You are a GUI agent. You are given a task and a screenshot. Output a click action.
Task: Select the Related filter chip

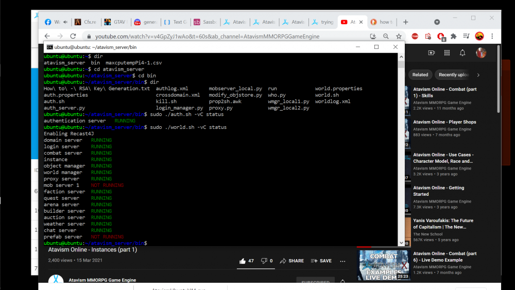[x=420, y=75]
